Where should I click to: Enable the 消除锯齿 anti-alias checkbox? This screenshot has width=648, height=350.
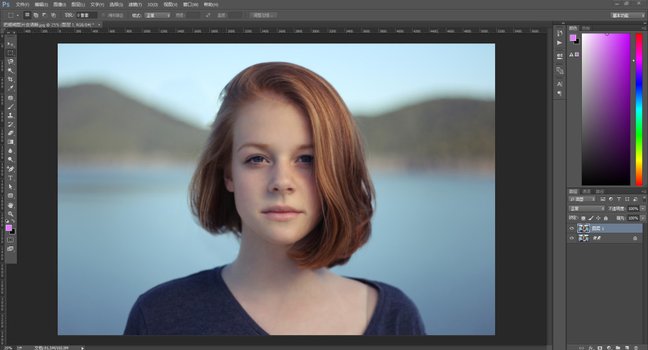point(104,15)
